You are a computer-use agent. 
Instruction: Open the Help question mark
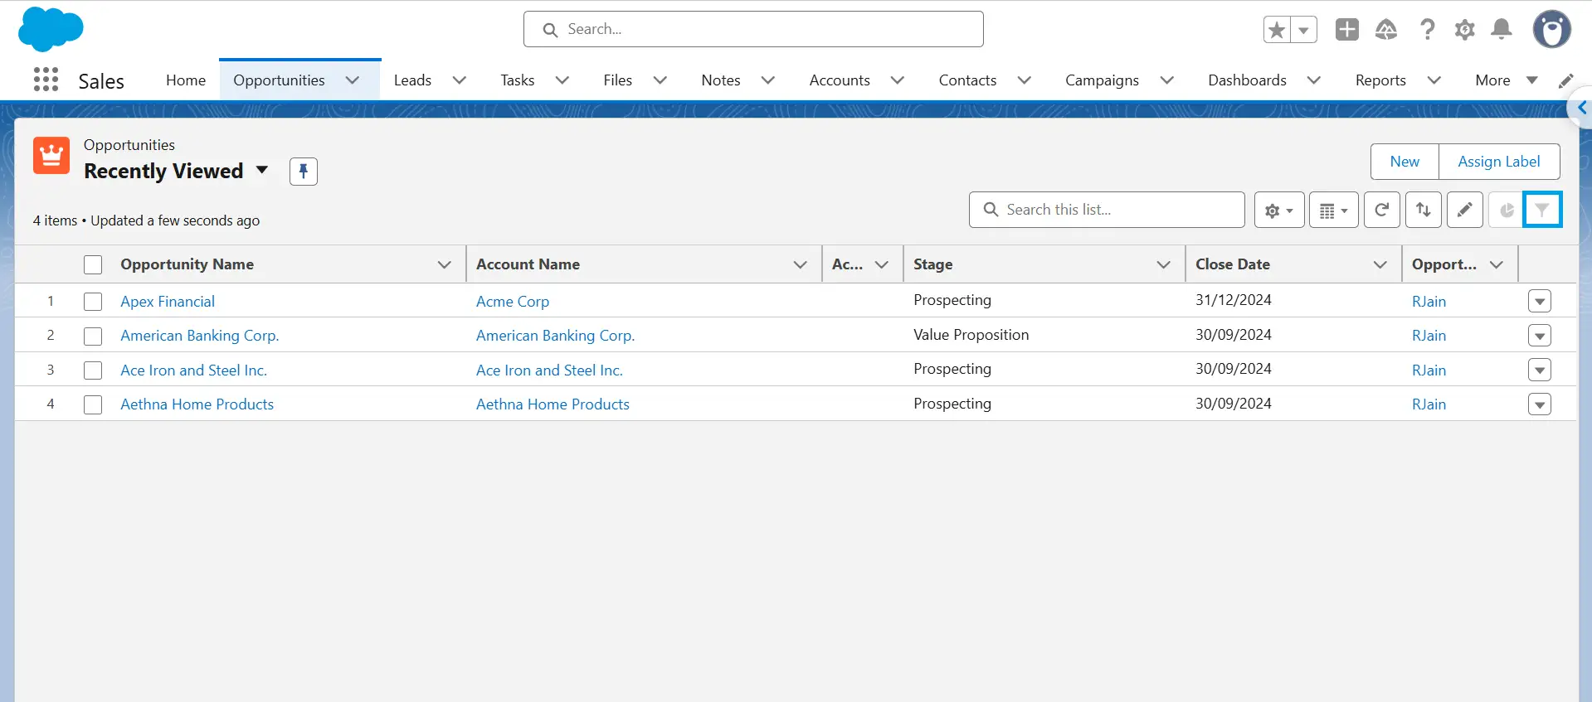1427,30
